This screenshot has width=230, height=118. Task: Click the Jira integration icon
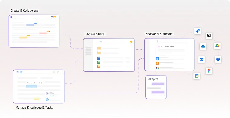[198, 31]
